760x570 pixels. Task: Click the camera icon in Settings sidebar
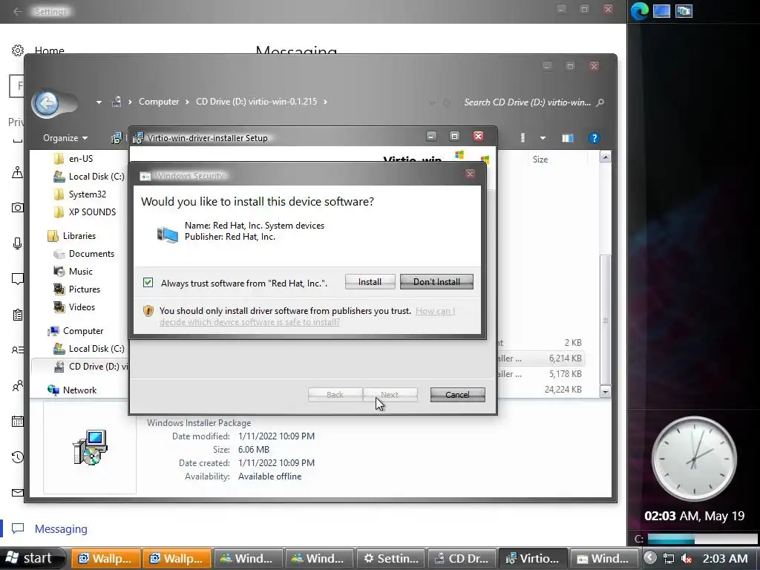pyautogui.click(x=18, y=208)
